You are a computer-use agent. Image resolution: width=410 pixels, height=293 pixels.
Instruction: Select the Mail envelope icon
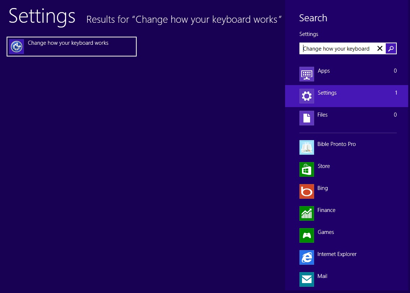(x=307, y=279)
